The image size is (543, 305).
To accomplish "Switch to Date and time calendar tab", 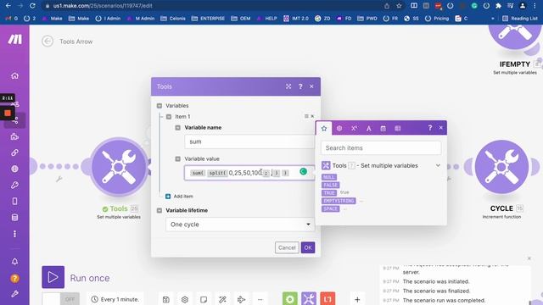I will [383, 128].
